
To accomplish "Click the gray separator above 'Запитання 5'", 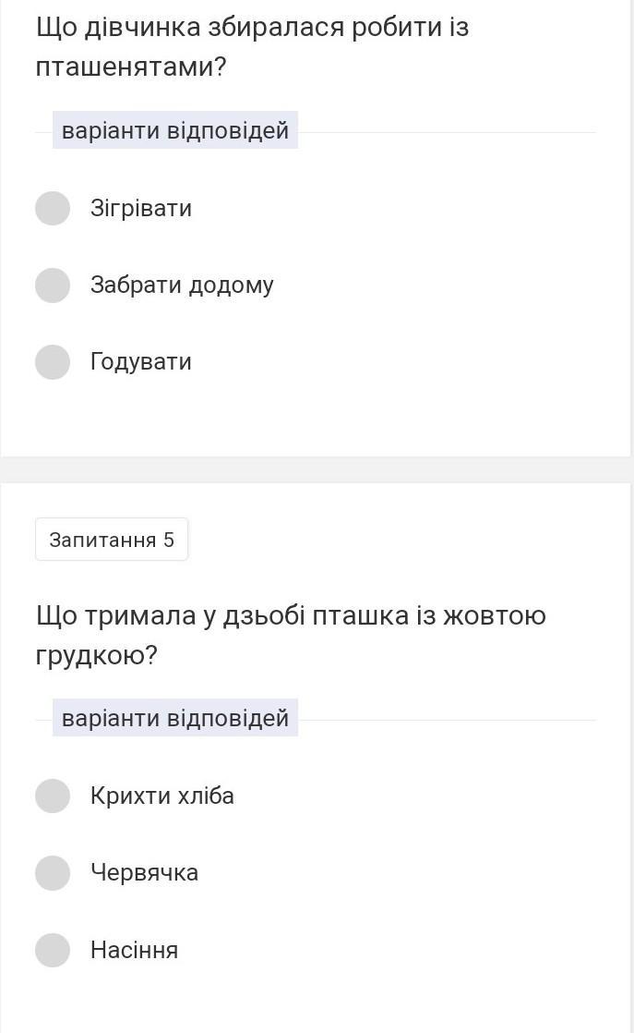I will coord(317,469).
